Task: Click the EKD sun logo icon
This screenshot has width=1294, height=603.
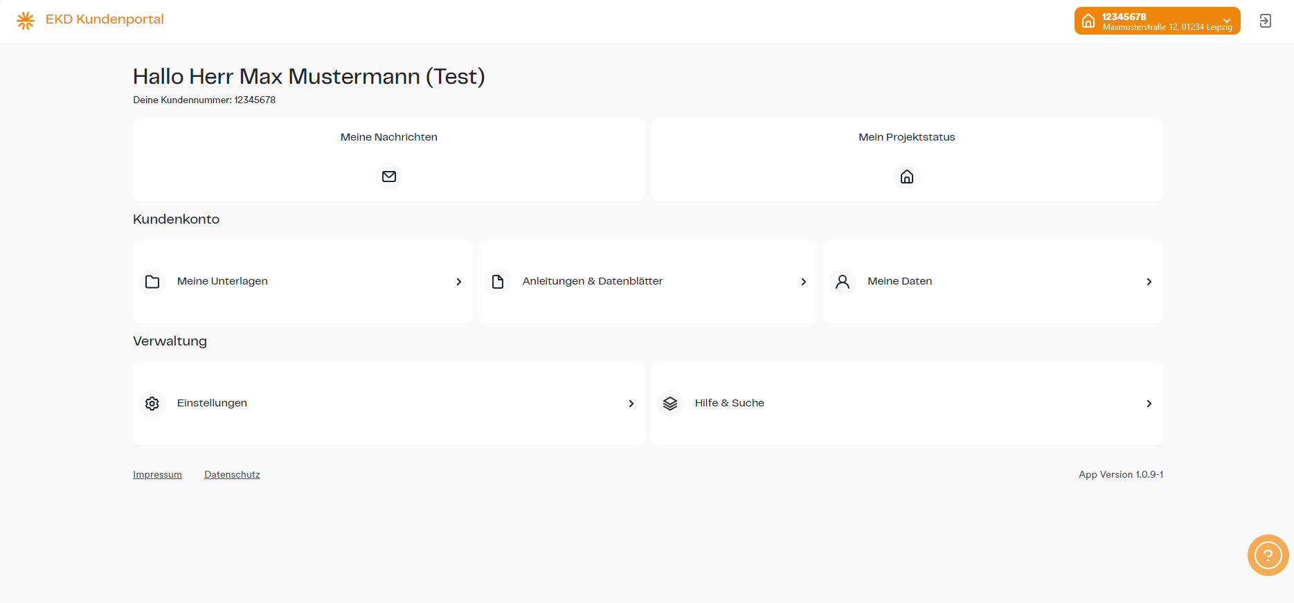Action: point(26,20)
